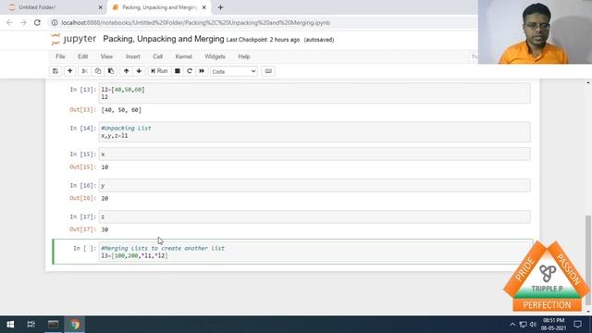Open the Kernel menu
The height and width of the screenshot is (333, 592).
pyautogui.click(x=183, y=56)
